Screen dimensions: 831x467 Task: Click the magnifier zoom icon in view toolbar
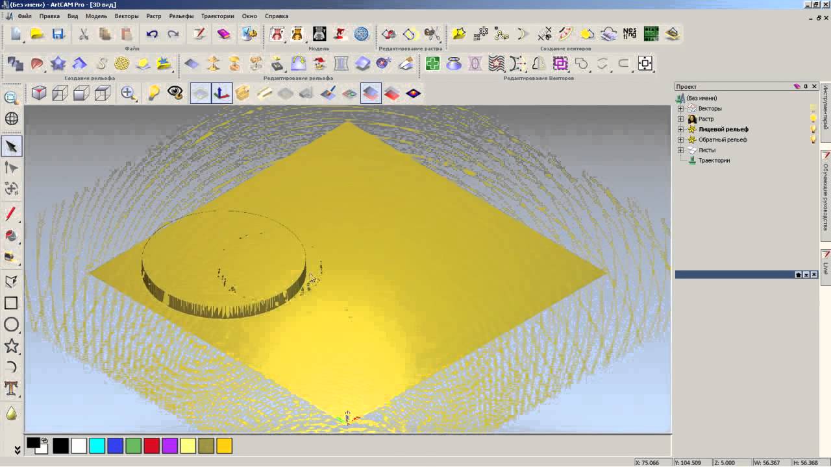(x=129, y=93)
